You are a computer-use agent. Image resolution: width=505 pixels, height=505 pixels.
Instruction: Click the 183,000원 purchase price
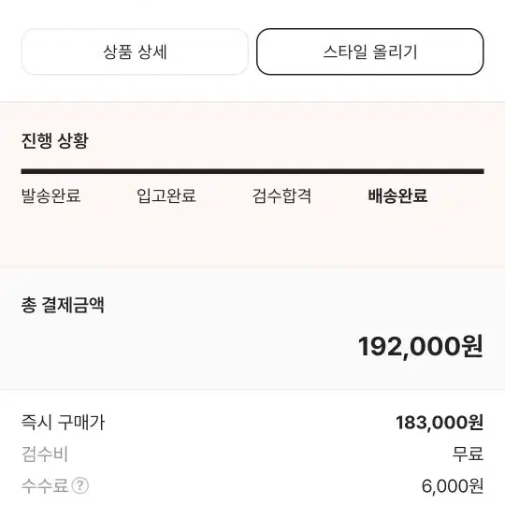point(440,423)
